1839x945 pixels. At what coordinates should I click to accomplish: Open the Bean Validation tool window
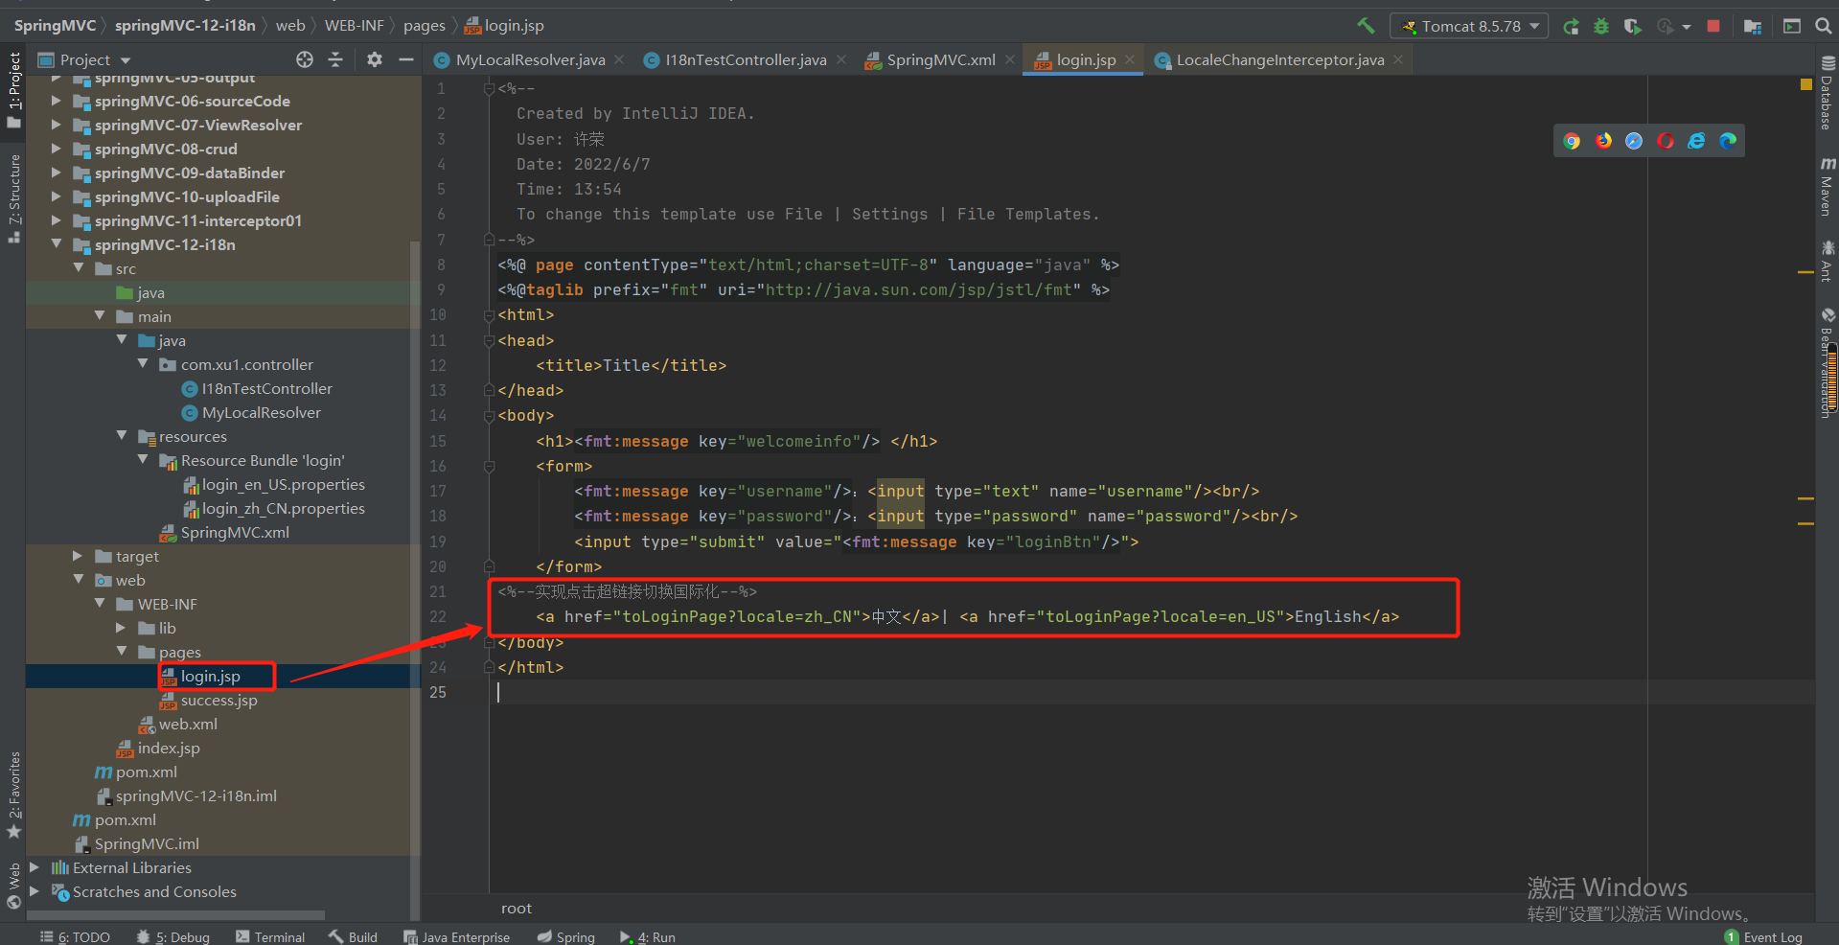[1828, 364]
